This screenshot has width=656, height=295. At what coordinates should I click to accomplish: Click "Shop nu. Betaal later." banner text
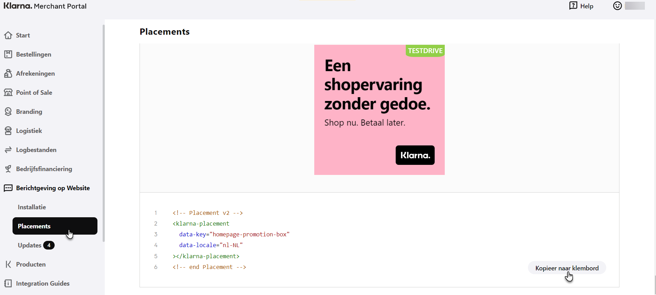(365, 123)
